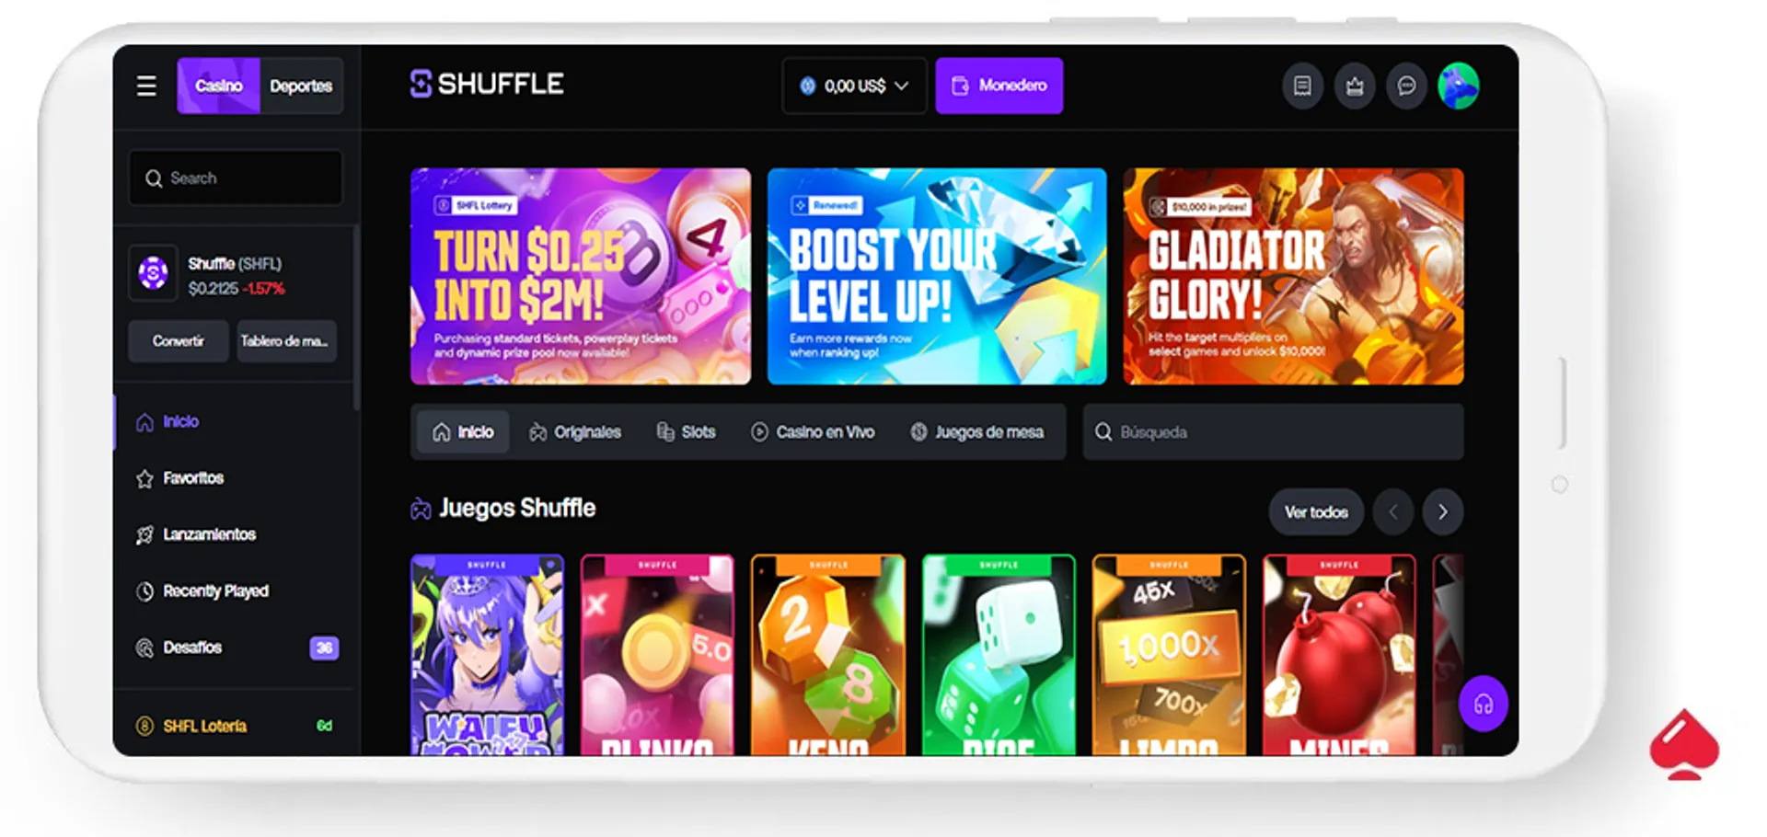Click the Búsqueda game search field

click(x=1273, y=432)
